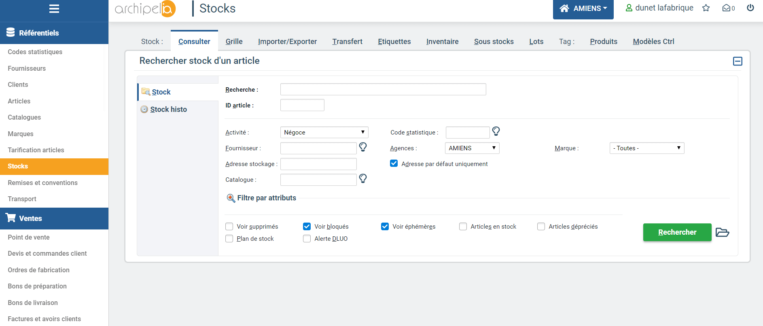The width and height of the screenshot is (763, 326).
Task: Enable the Voir supprimés checkbox
Action: coord(229,227)
